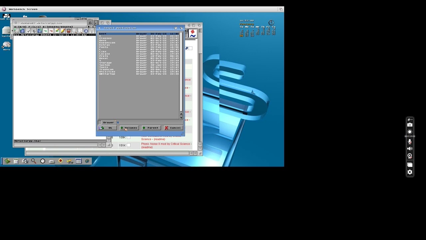Click up arrow of Select Destination scrollbar
The image size is (426, 240).
tap(181, 114)
